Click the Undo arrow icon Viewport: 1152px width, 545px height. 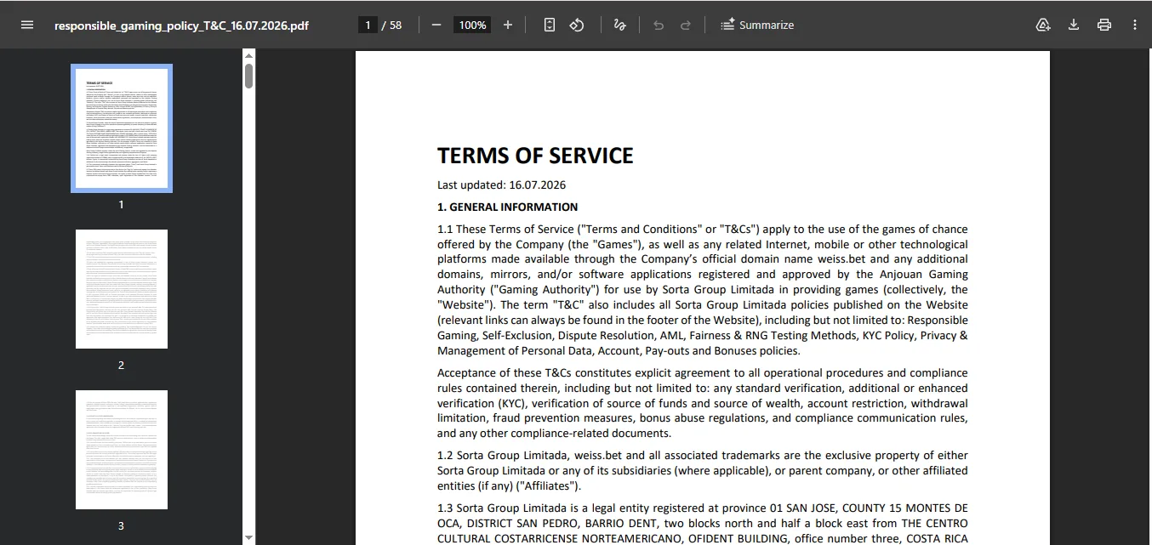click(x=659, y=25)
